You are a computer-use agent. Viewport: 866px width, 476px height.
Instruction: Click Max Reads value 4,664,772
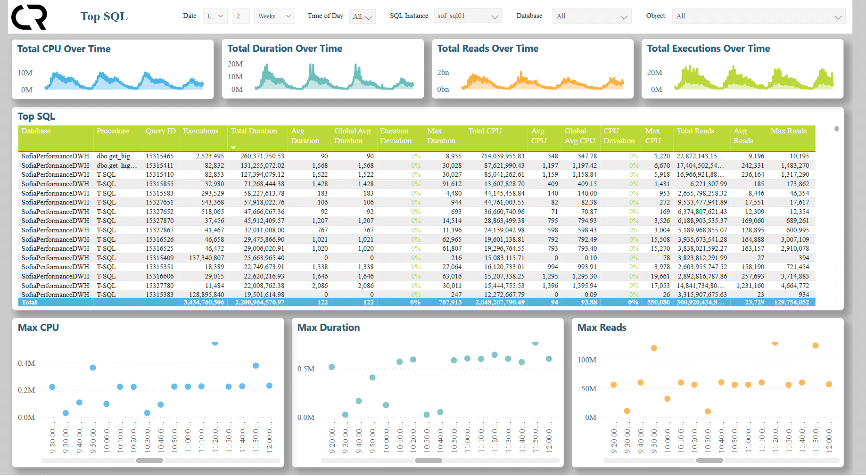tap(795, 286)
